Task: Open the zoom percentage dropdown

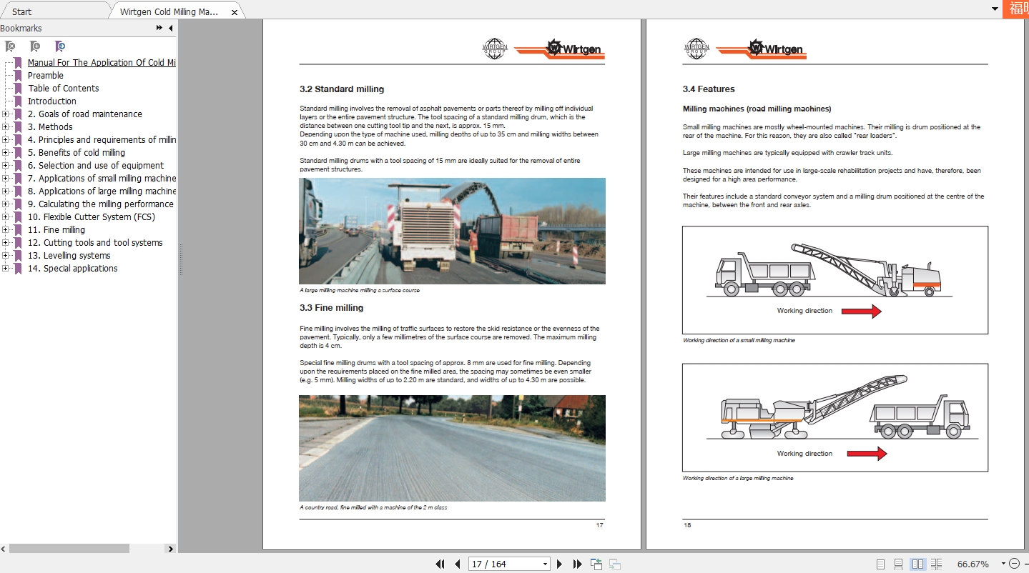Action: coord(1004,564)
